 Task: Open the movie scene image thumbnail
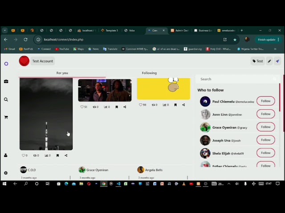105,90
